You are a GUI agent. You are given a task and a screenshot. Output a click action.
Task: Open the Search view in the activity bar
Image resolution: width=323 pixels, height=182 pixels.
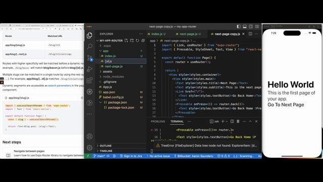[x=89, y=46]
